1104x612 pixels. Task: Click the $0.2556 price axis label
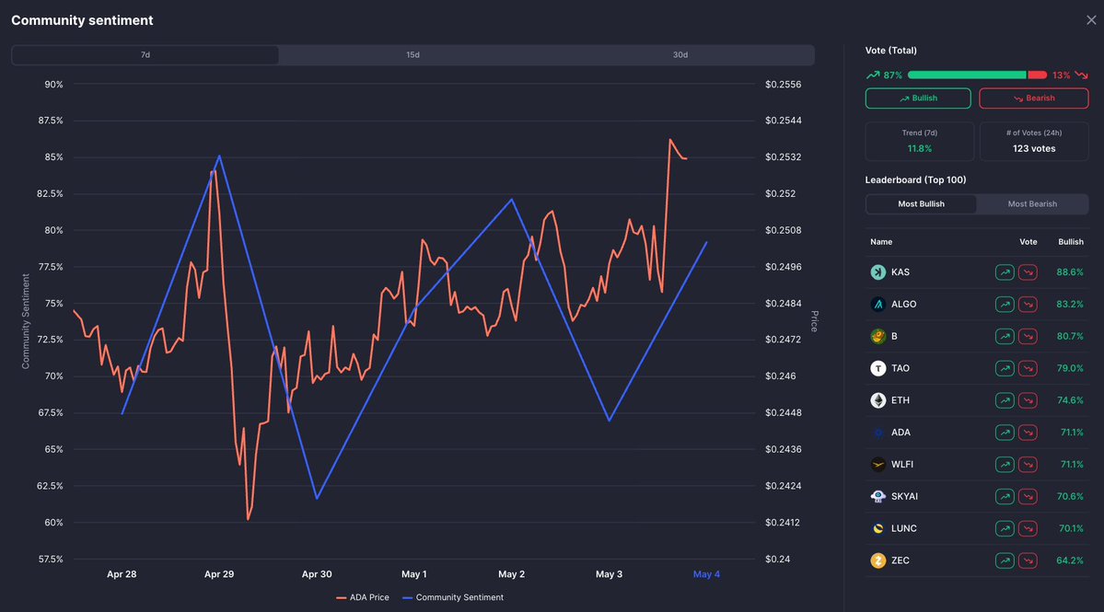click(x=783, y=85)
